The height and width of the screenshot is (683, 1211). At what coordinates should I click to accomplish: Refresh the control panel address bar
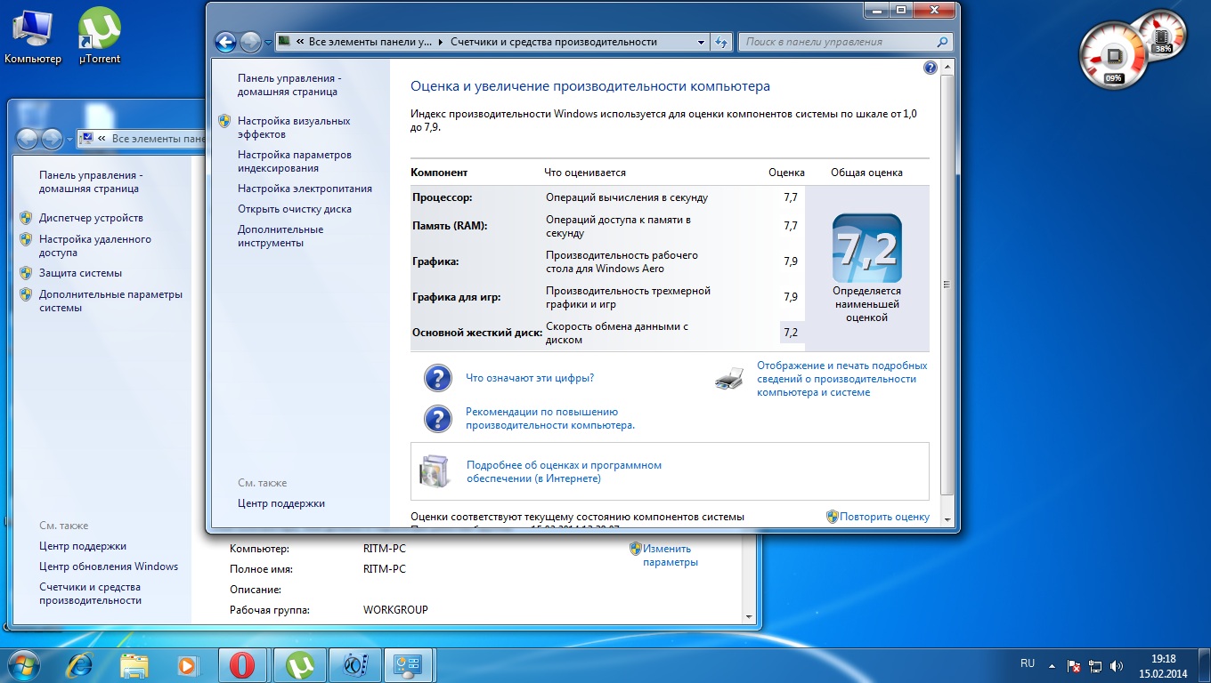[x=722, y=42]
